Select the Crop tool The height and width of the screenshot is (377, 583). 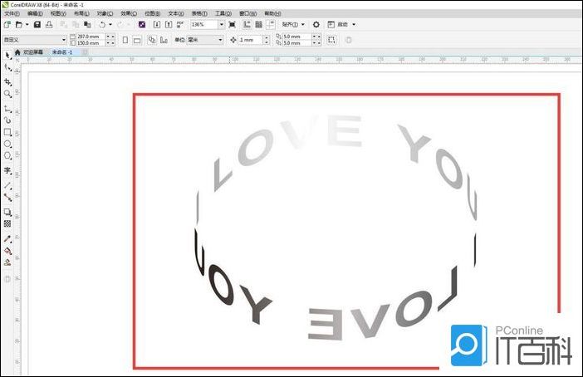[7, 82]
